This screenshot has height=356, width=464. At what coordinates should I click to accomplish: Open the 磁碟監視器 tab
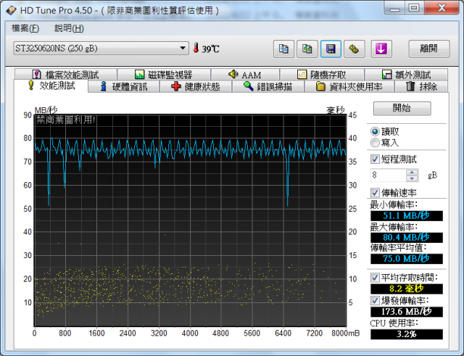click(x=164, y=74)
